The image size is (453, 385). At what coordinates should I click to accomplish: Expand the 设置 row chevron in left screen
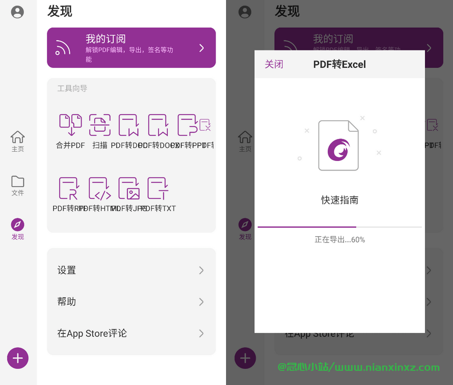pos(201,270)
